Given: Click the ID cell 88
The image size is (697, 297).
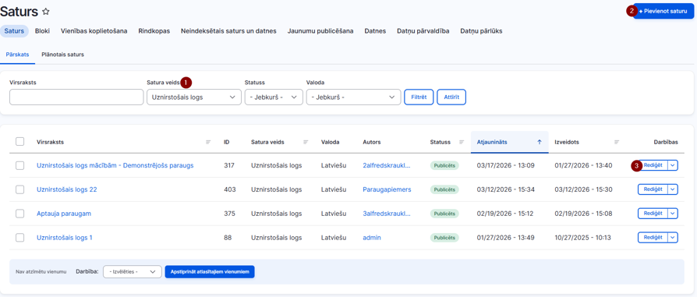Looking at the screenshot, I should [x=228, y=238].
